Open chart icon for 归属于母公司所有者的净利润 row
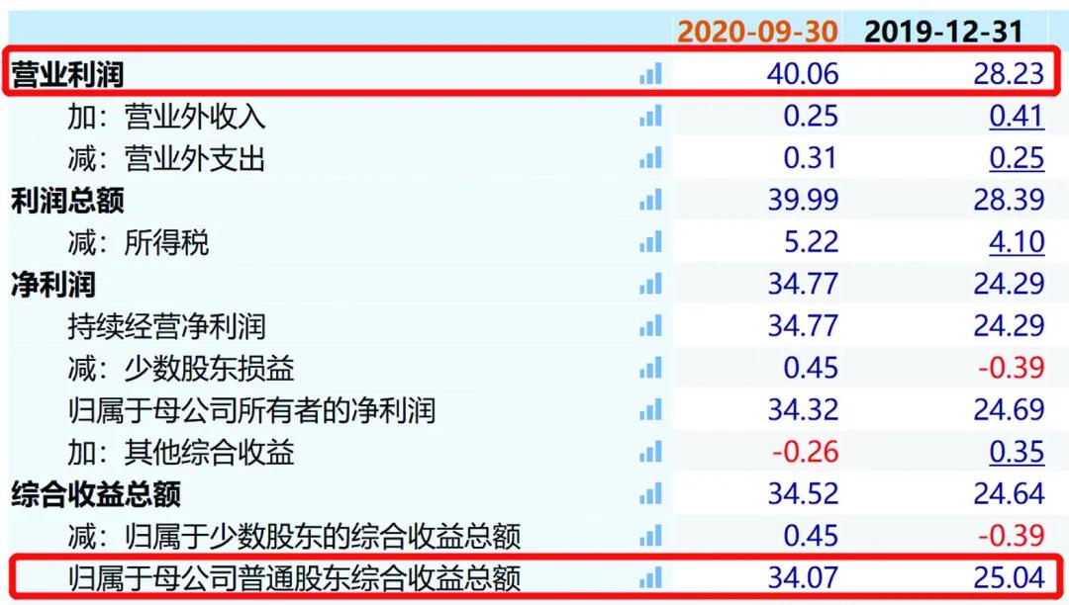This screenshot has width=1069, height=605. [x=650, y=410]
